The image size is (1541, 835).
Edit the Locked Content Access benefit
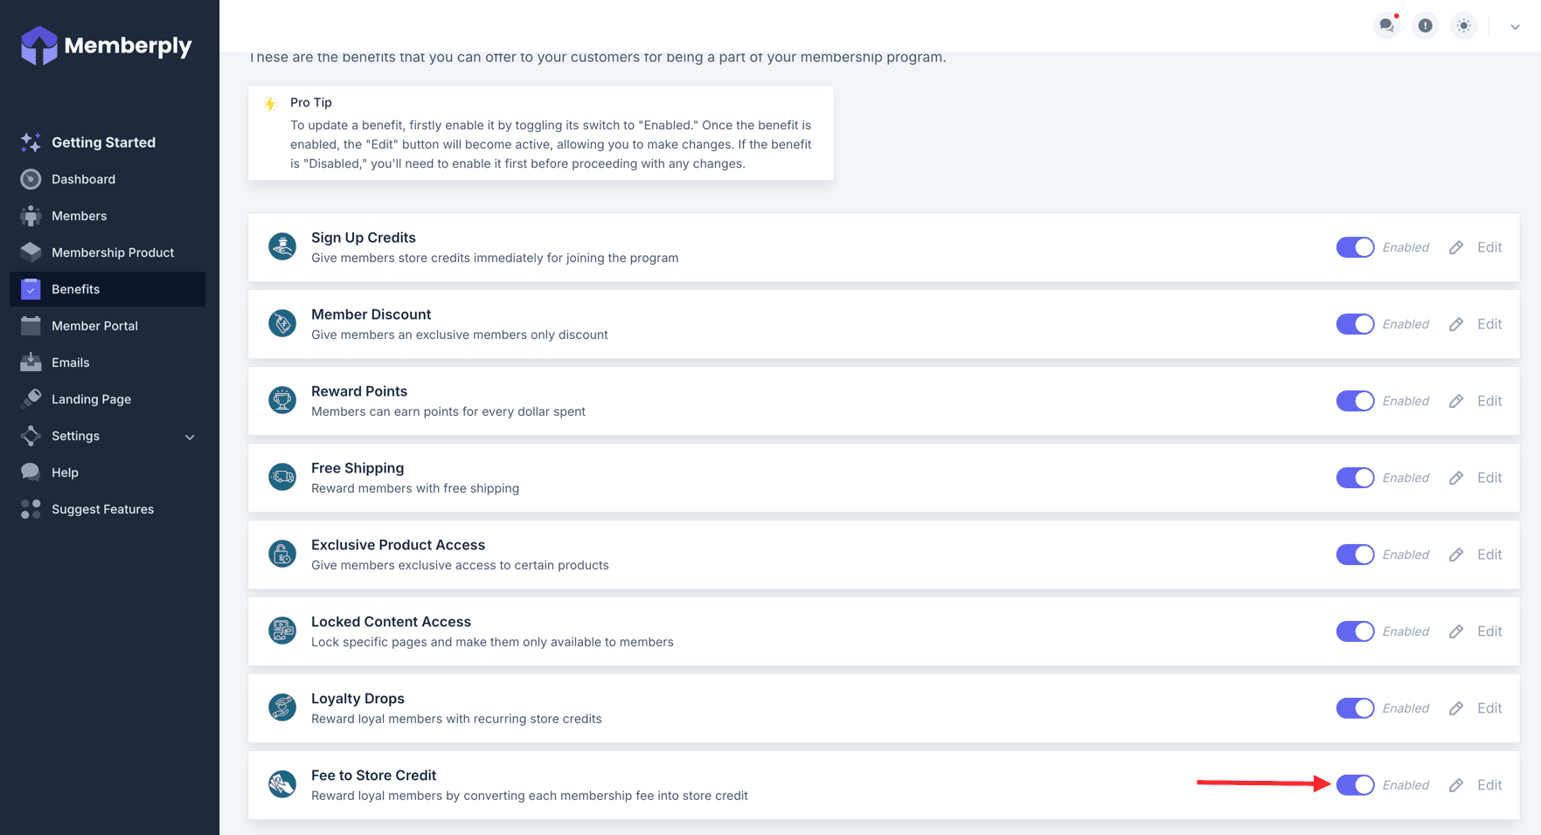click(x=1489, y=631)
